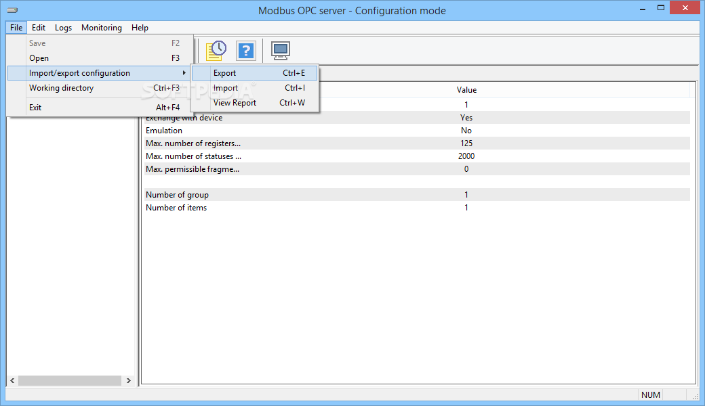Choose Open in the File menu
Viewport: 705px width, 406px height.
100,58
